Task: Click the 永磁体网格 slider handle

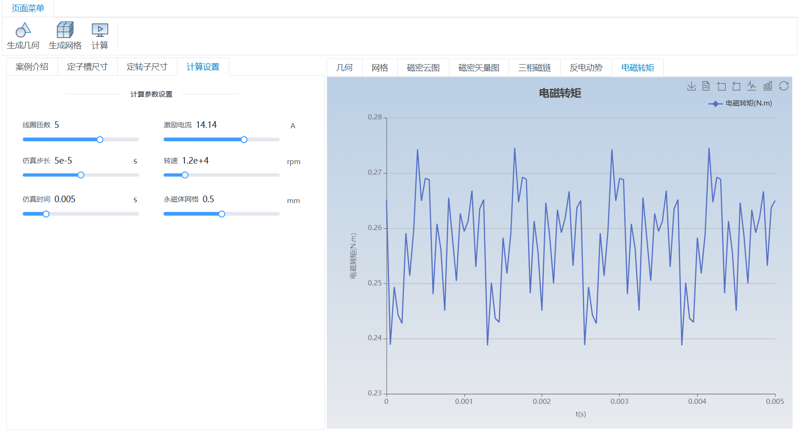Action: [222, 214]
